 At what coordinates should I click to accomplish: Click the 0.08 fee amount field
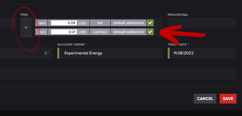tap(64, 23)
